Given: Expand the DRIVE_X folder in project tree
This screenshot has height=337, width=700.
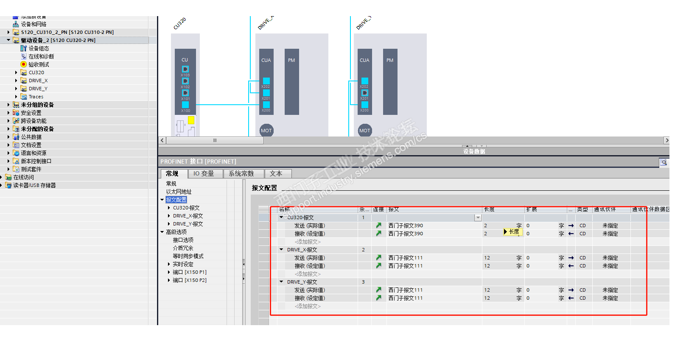Looking at the screenshot, I should [x=16, y=81].
